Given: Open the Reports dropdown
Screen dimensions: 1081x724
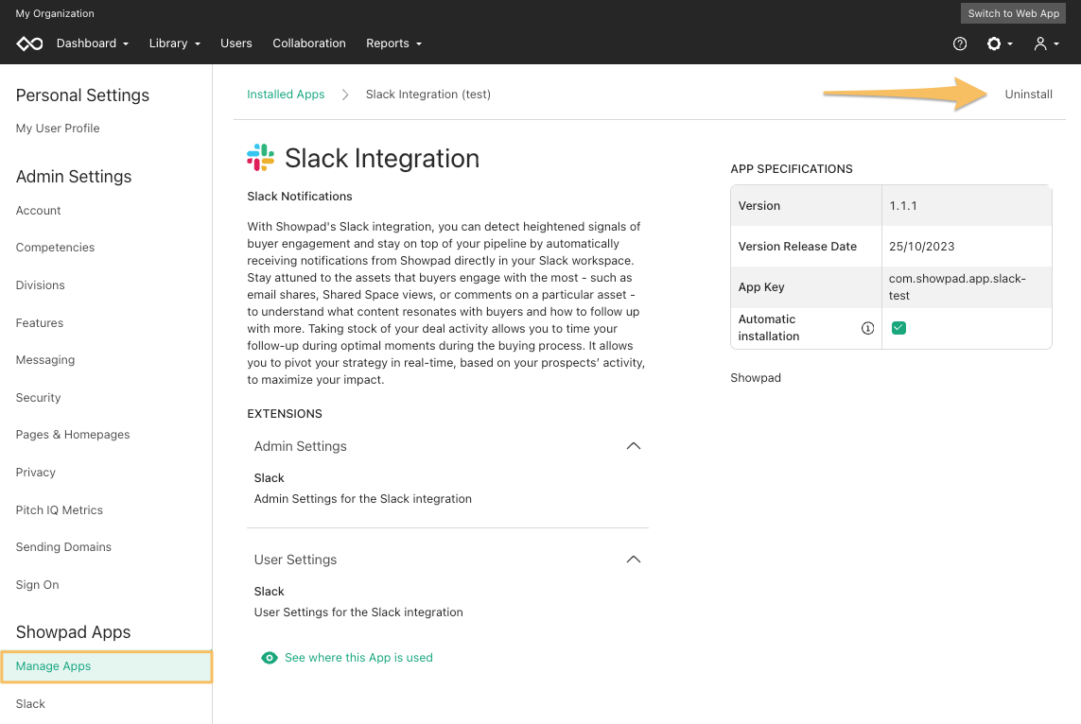Looking at the screenshot, I should (x=393, y=43).
